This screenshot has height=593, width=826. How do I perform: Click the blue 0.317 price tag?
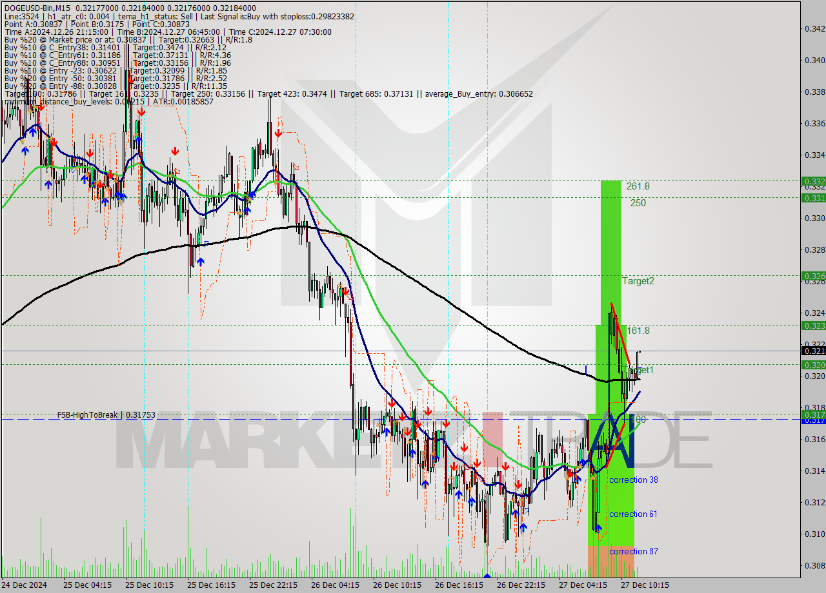pos(813,420)
